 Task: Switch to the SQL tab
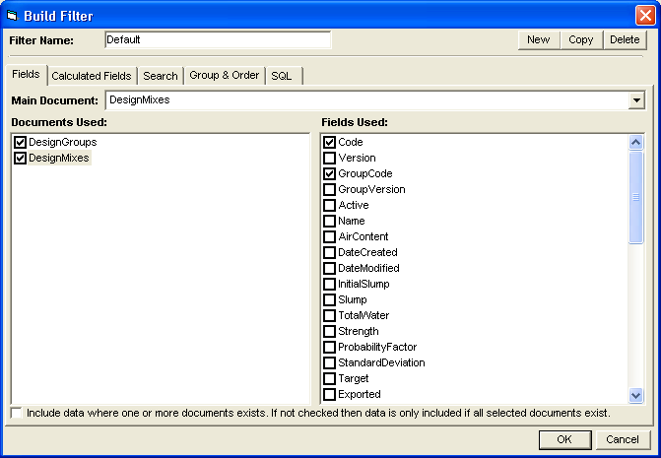[x=282, y=76]
